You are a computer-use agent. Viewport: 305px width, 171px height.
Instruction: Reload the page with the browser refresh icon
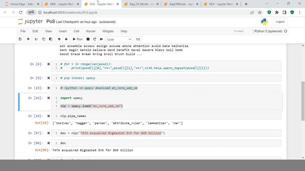20,12
